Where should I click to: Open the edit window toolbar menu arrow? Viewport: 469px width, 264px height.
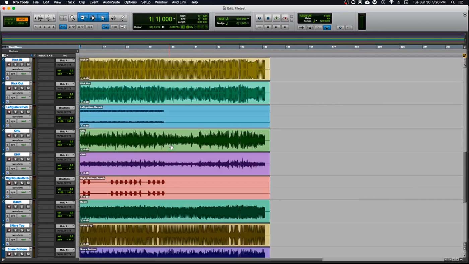(465, 15)
